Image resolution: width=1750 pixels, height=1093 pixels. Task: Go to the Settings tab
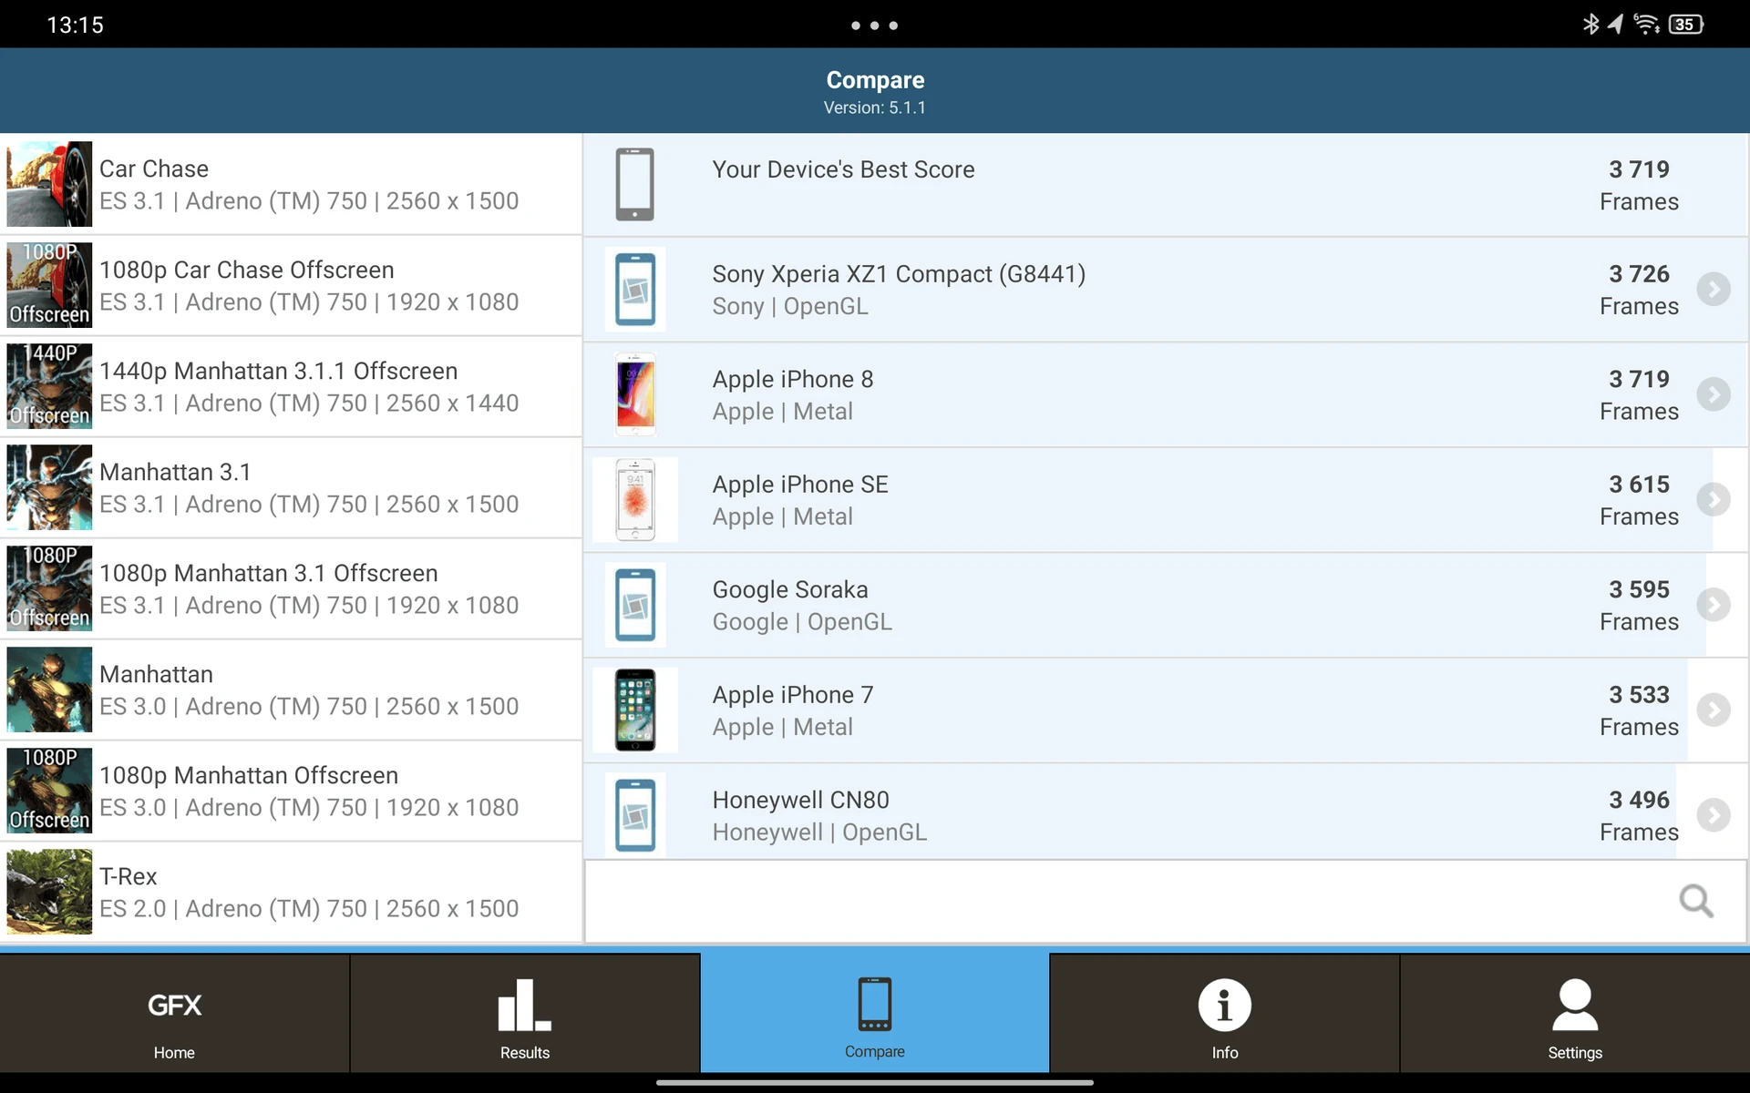(1575, 1013)
